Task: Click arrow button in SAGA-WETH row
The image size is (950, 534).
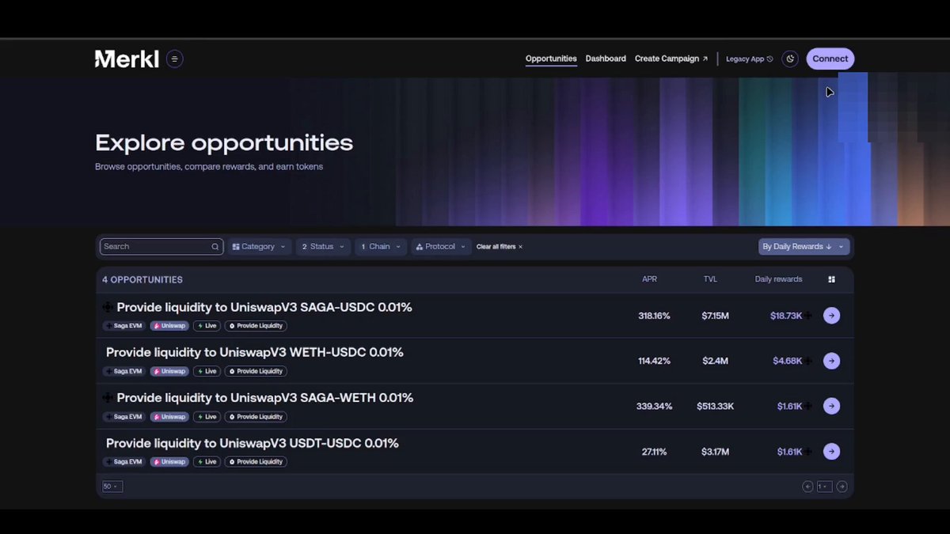Action: 831,406
